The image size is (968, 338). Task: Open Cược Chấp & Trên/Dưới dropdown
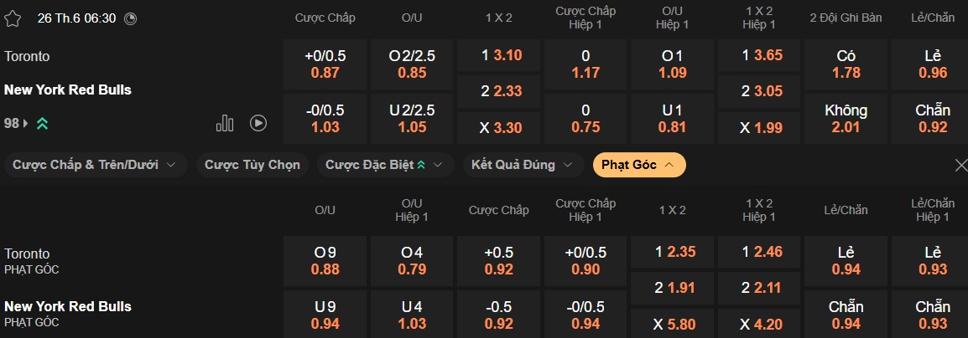point(95,165)
